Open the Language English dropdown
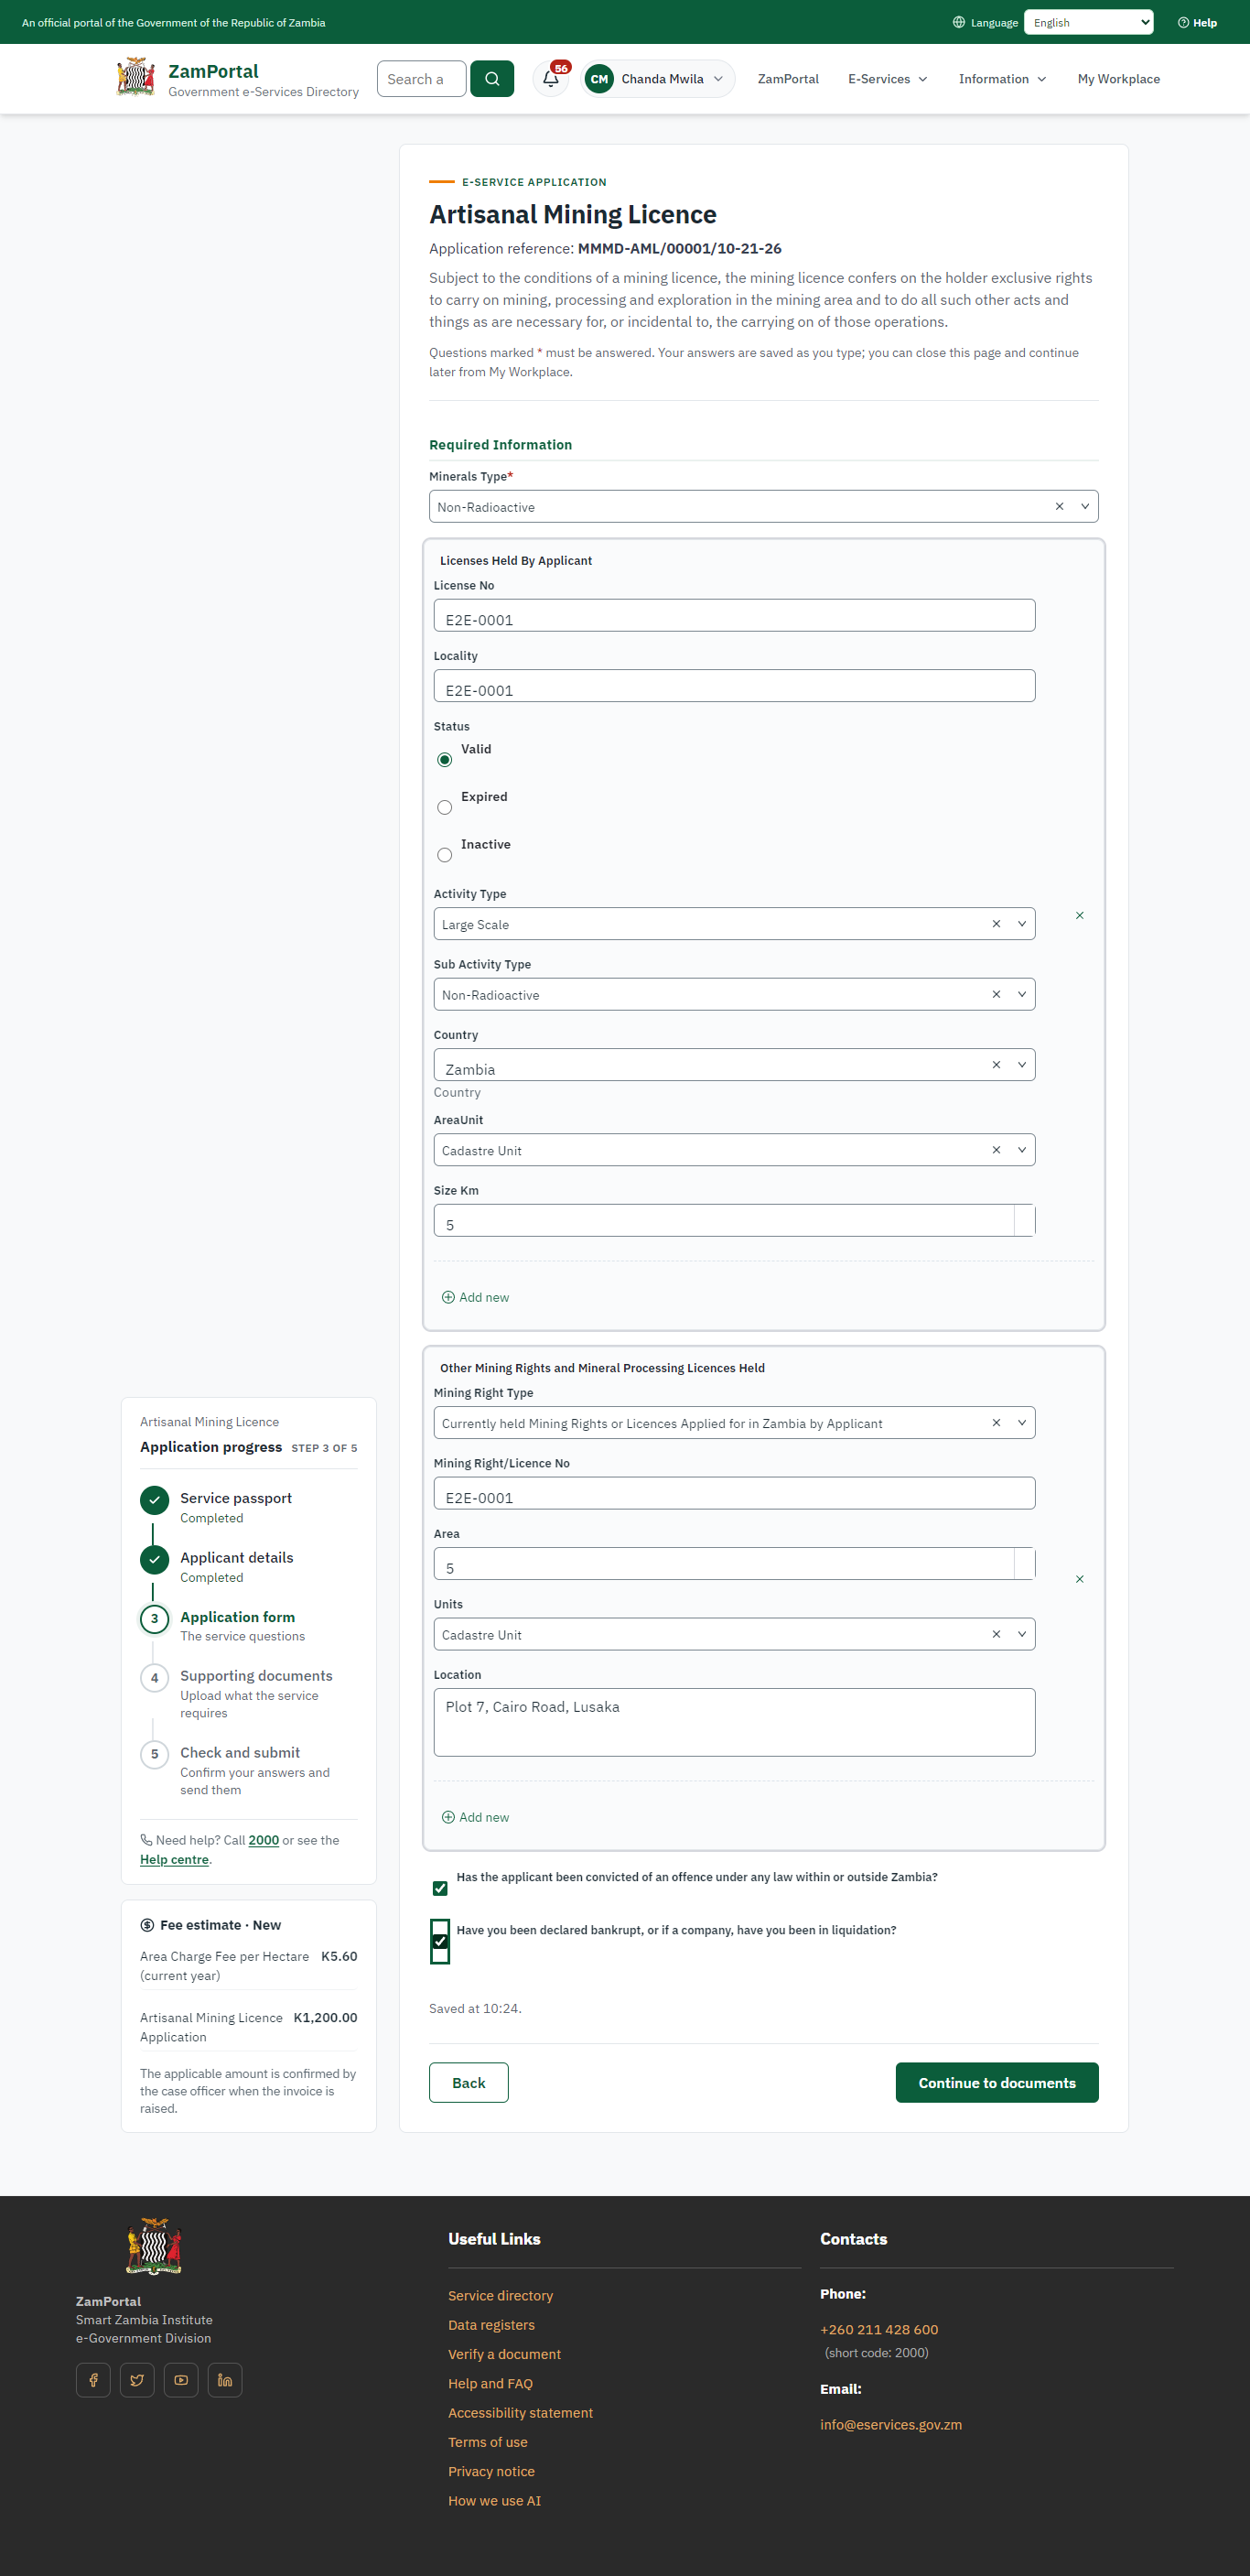 (1088, 23)
